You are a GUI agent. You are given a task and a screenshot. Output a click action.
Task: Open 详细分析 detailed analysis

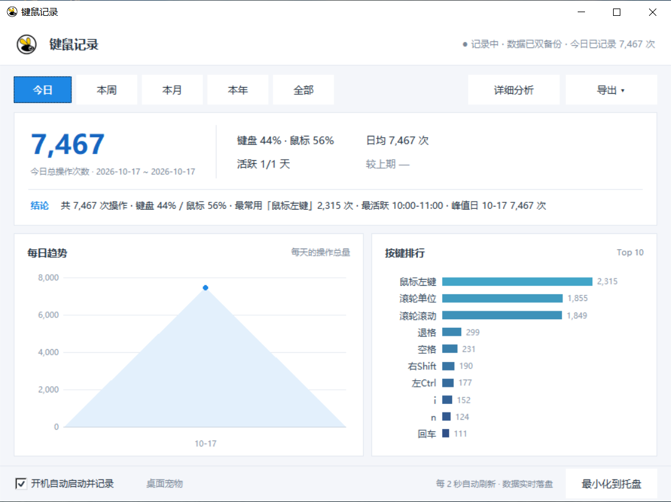click(x=514, y=90)
